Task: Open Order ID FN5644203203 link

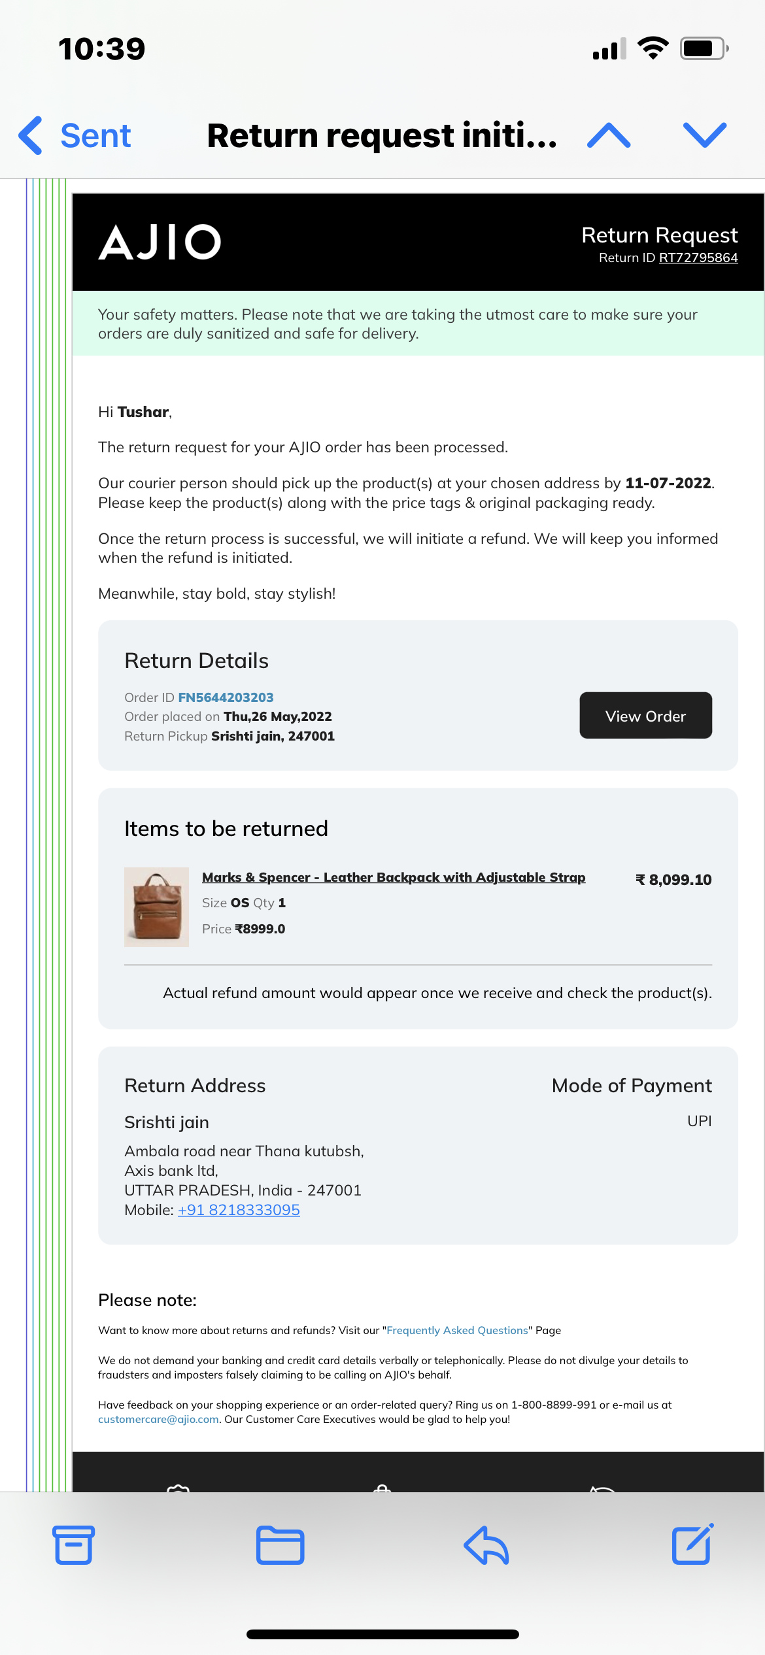Action: pyautogui.click(x=226, y=697)
